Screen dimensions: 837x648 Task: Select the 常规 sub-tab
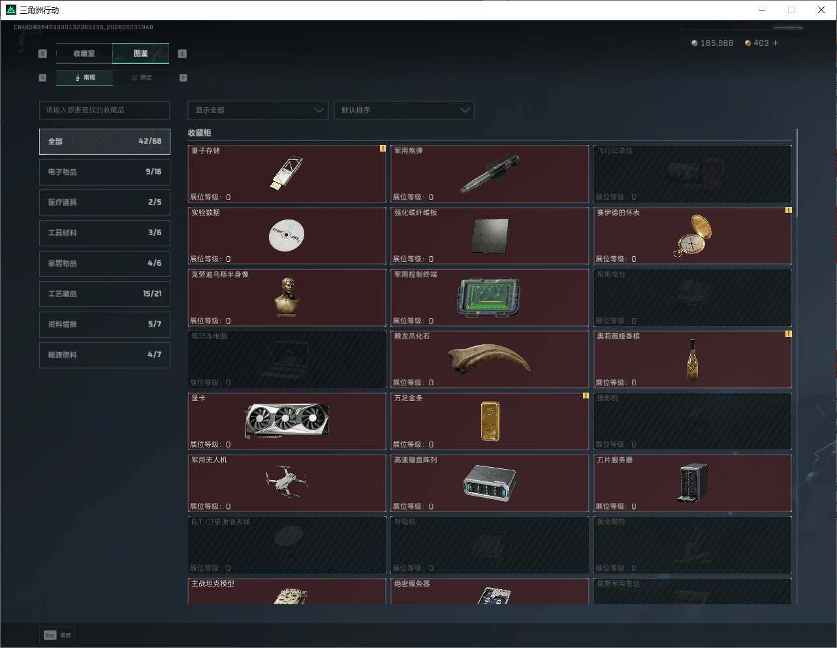pos(85,78)
